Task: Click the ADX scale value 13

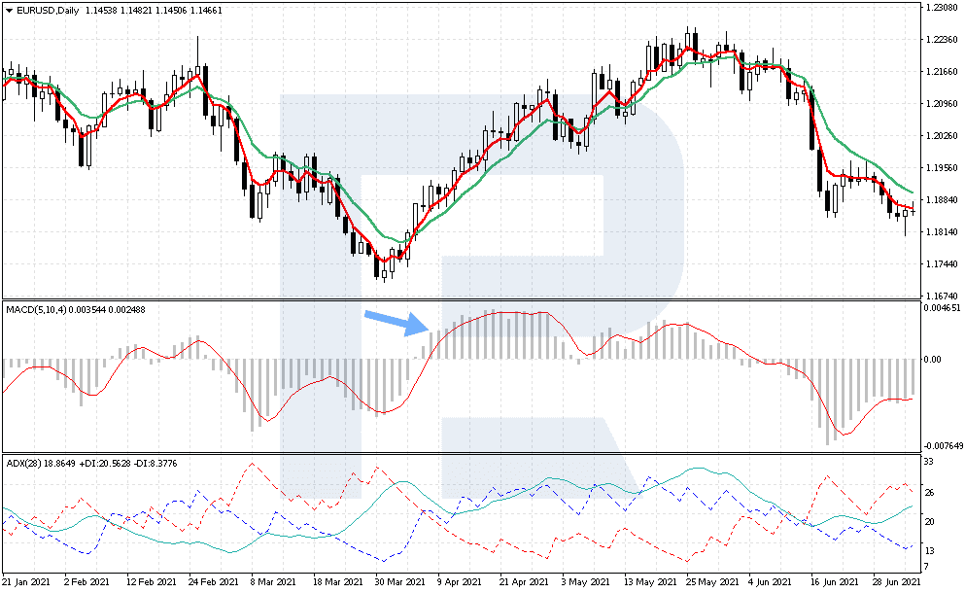Action: (928, 551)
